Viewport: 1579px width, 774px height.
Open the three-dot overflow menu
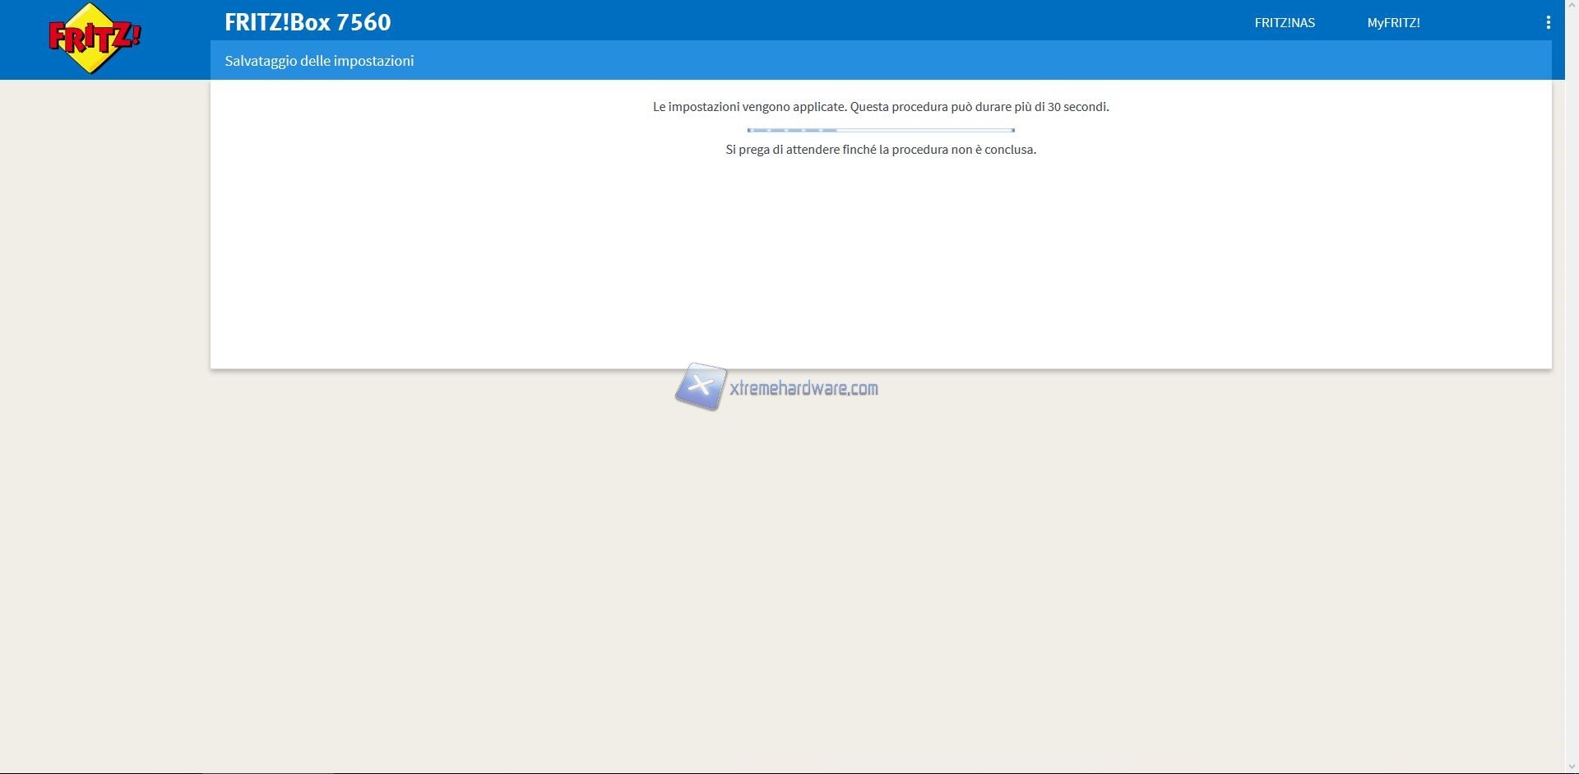click(1548, 23)
